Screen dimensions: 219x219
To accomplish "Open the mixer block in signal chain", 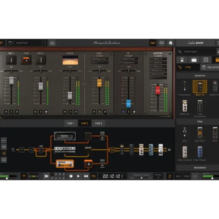I will (112, 150).
